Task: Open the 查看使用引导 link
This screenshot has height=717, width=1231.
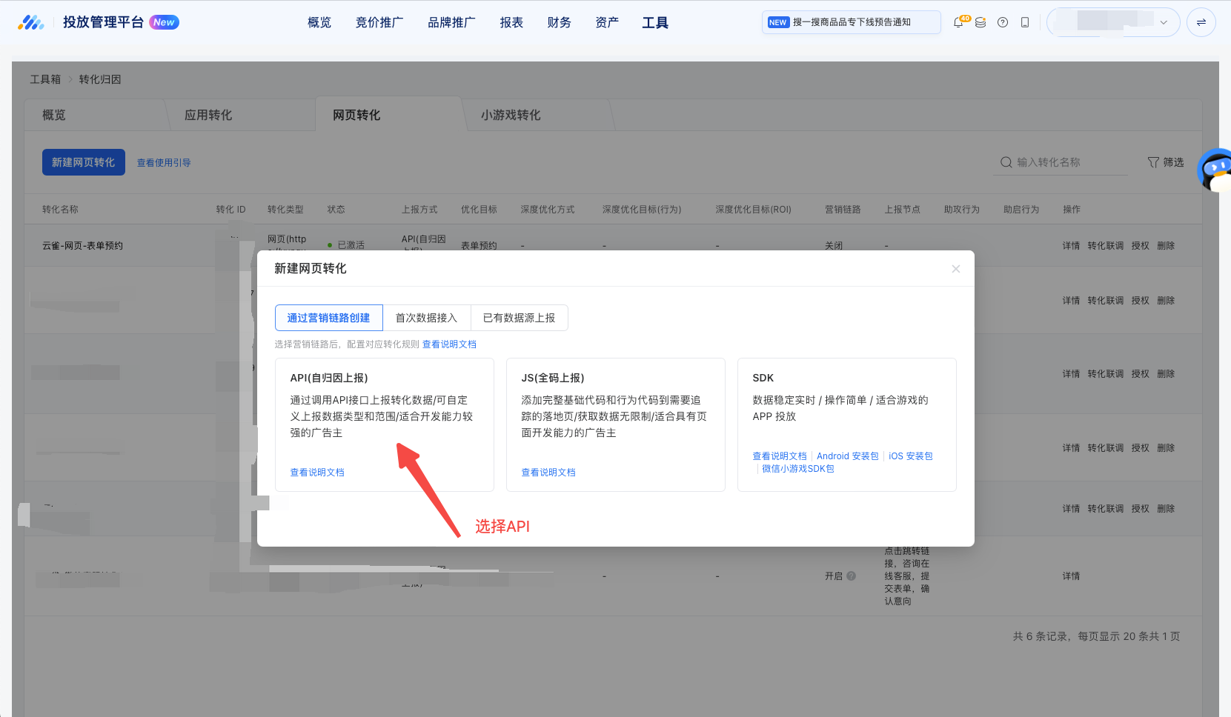Action: click(164, 163)
